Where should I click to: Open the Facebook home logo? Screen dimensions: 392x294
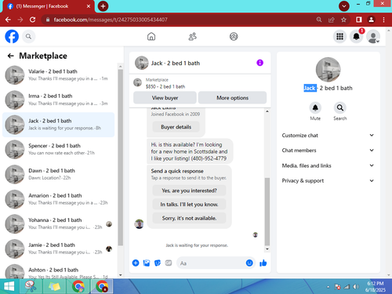tap(12, 36)
